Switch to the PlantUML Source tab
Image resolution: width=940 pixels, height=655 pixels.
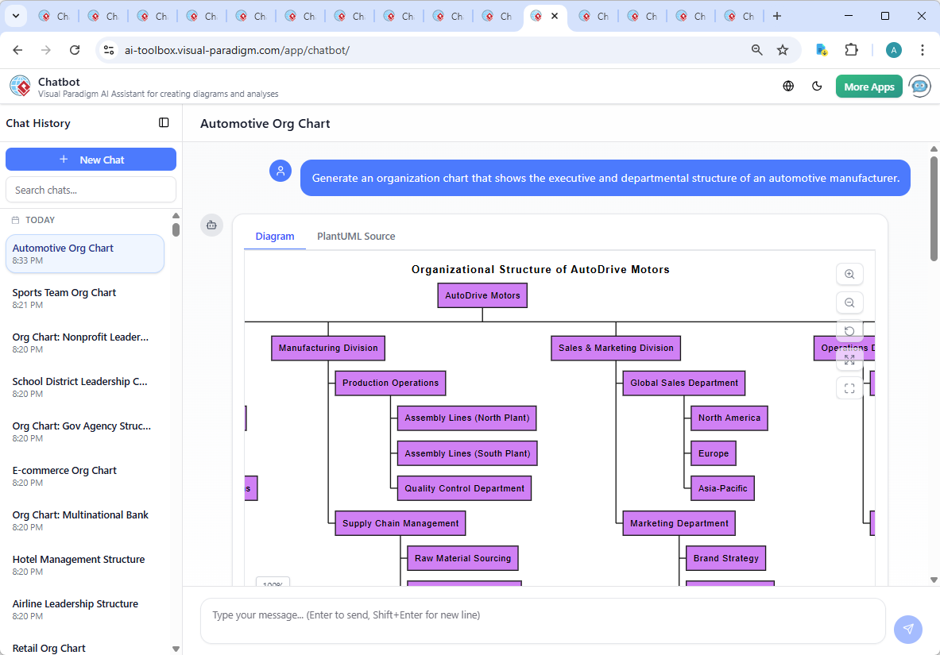click(x=355, y=236)
